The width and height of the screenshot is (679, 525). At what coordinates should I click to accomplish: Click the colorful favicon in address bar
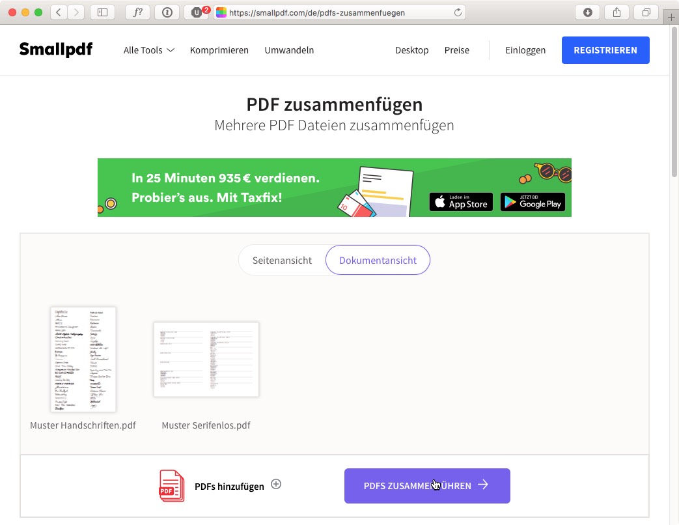(221, 12)
